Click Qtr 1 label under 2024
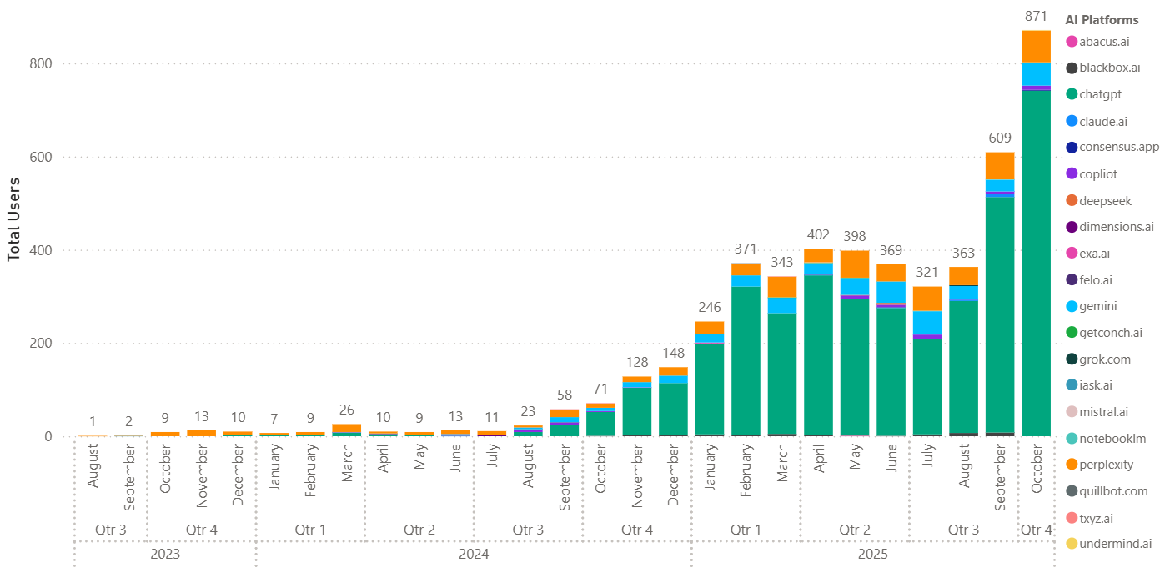This screenshot has width=1160, height=578. [310, 529]
